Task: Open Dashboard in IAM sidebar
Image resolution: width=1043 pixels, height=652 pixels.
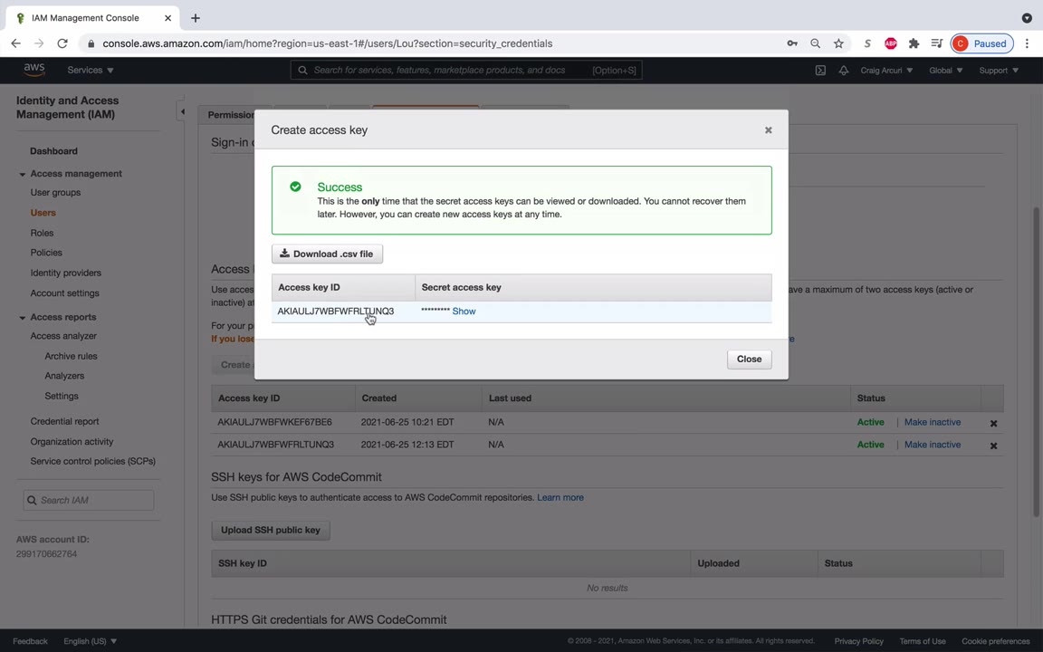Action: click(x=54, y=151)
